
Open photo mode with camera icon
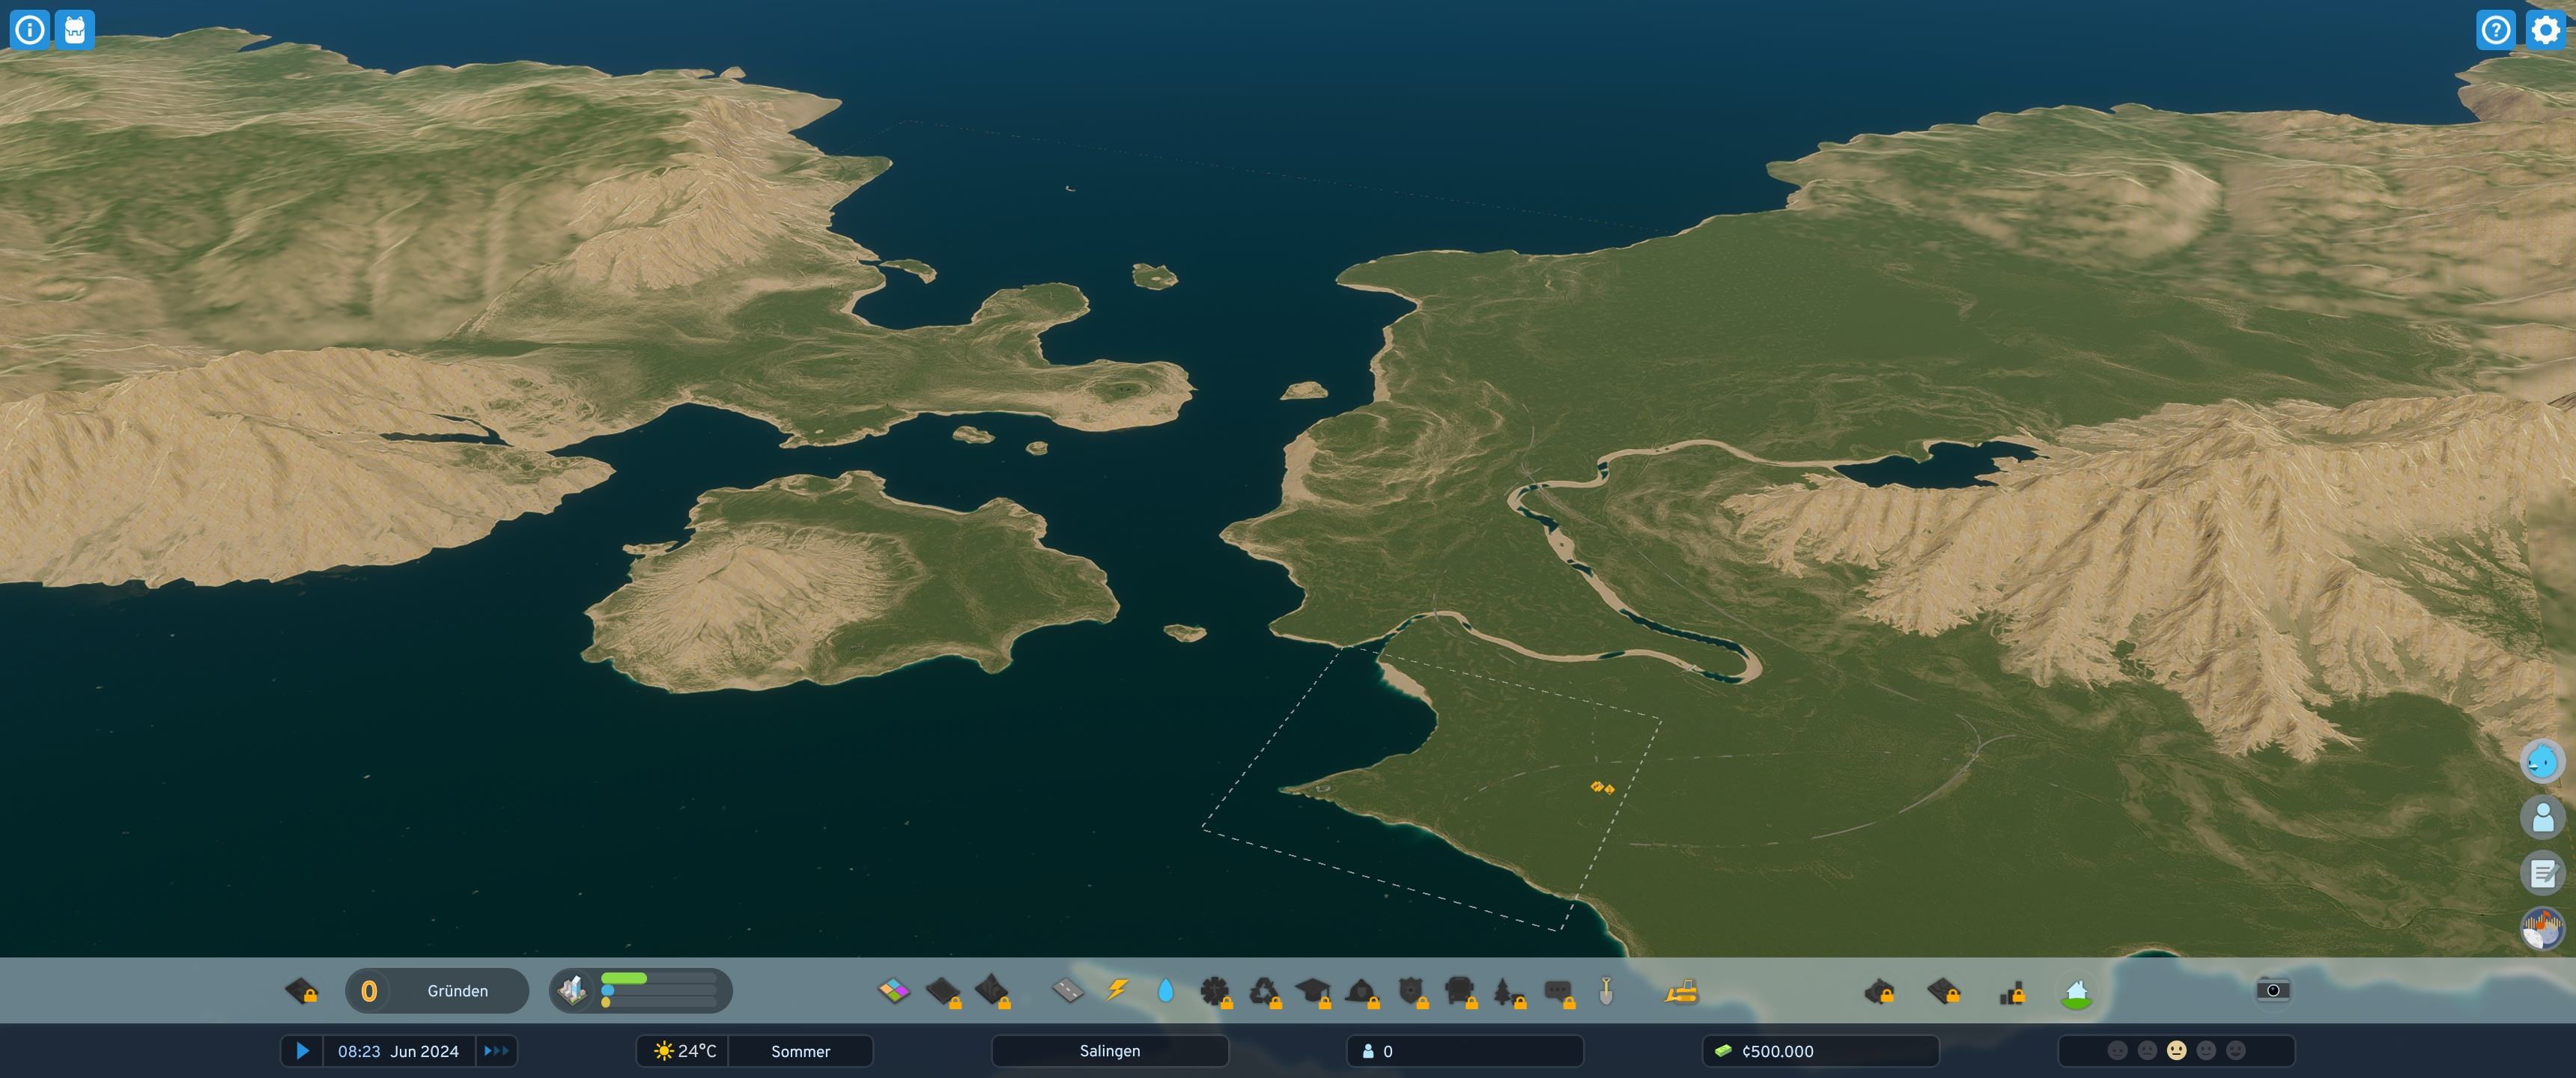tap(2273, 990)
